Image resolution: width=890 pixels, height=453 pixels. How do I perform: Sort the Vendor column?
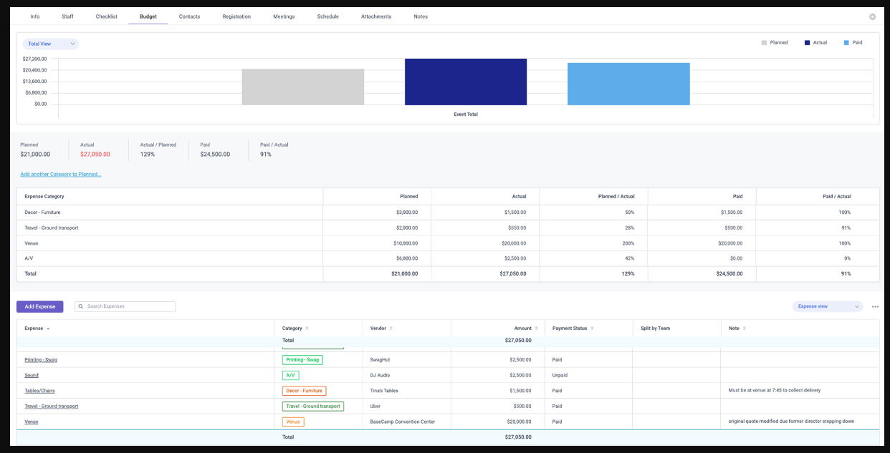point(392,328)
